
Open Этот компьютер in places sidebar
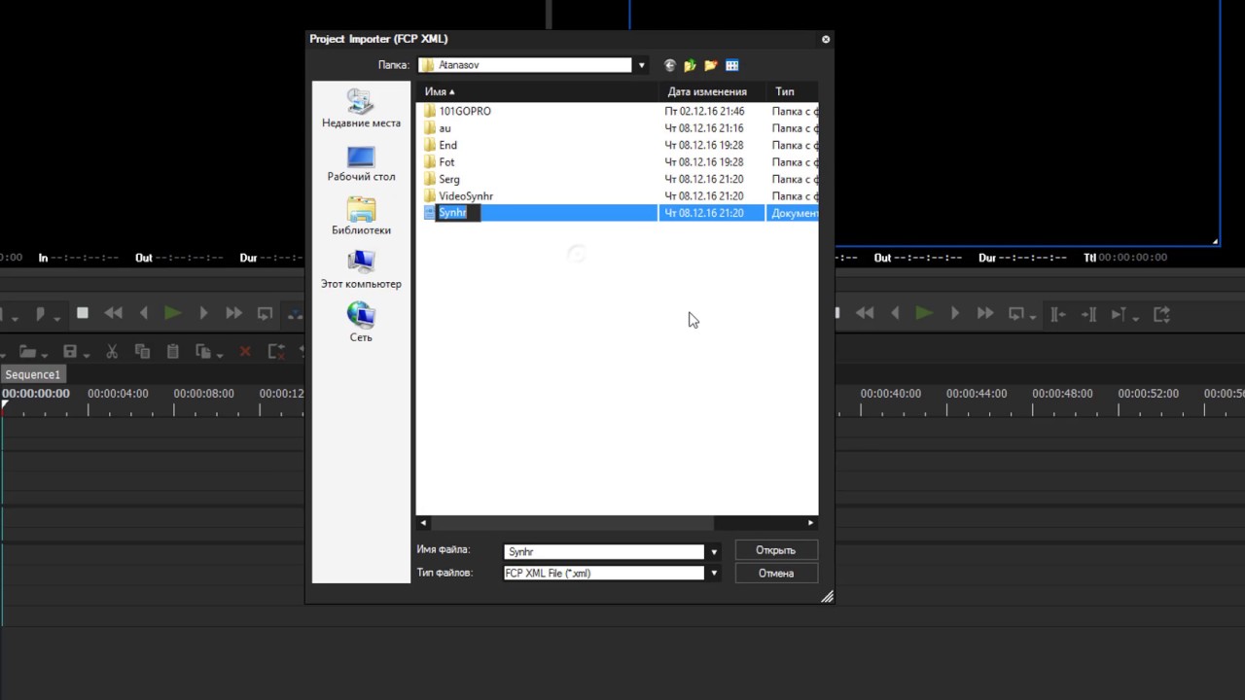coord(361,269)
